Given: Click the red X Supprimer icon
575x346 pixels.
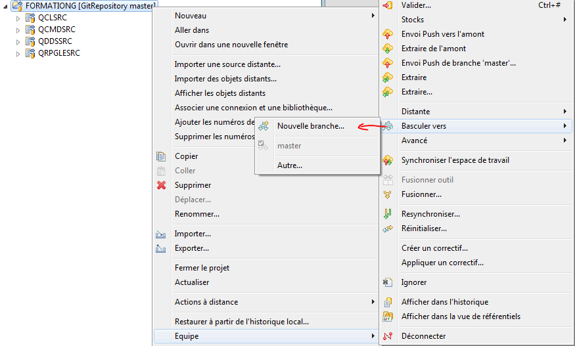Looking at the screenshot, I should [162, 185].
